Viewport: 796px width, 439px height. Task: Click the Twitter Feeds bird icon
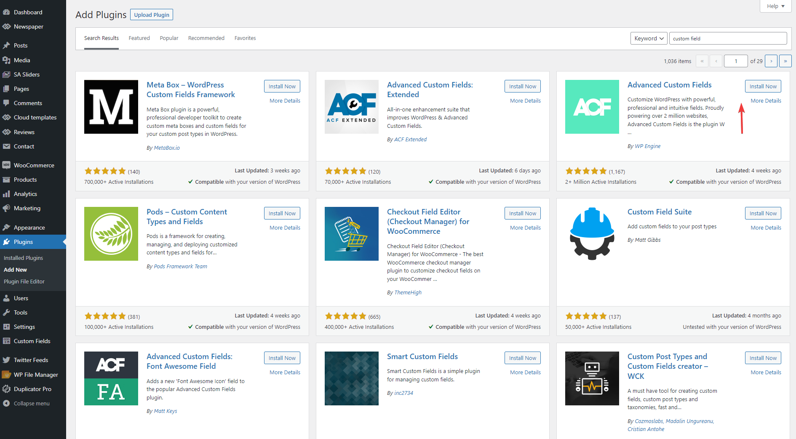click(6, 360)
